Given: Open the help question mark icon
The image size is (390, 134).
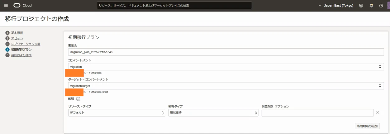Looking at the screenshot, I should tap(381, 6).
